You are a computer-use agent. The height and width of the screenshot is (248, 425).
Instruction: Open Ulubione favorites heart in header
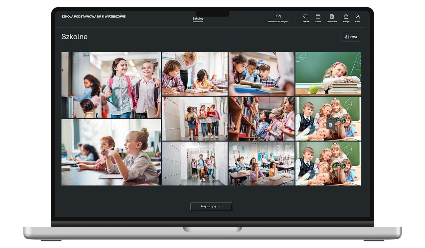[305, 17]
